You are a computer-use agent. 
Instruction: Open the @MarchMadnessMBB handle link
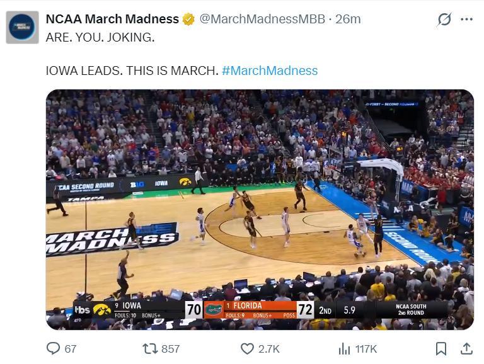[263, 19]
